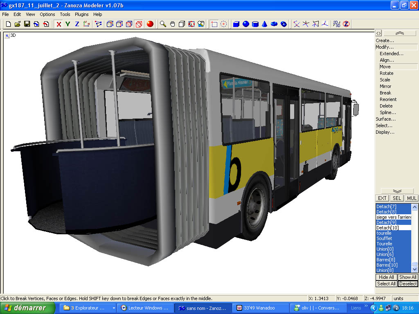Screen dimensions: 419x314
Task: Create a cone primitive from toolbar
Action: coord(264,24)
